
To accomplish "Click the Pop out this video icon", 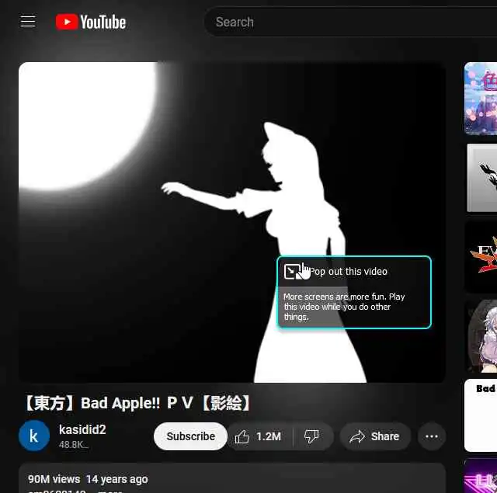I will (x=292, y=271).
